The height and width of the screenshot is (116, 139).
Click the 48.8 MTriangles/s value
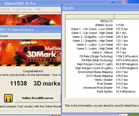pos(127,64)
